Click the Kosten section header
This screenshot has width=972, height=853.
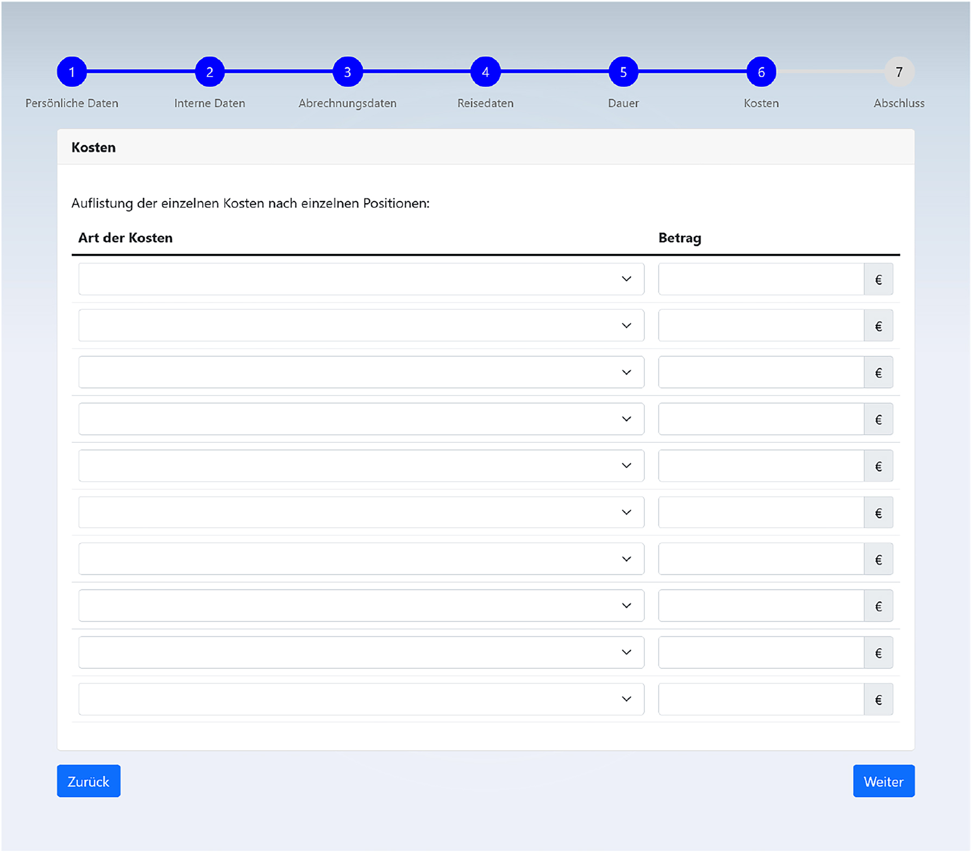click(93, 147)
